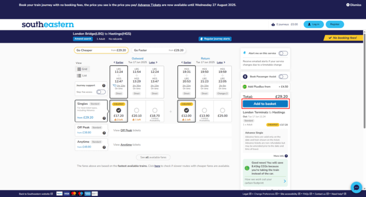Viewport: 366px width, 197px height.
Task: Expand See all available fares
Action: click(153, 157)
